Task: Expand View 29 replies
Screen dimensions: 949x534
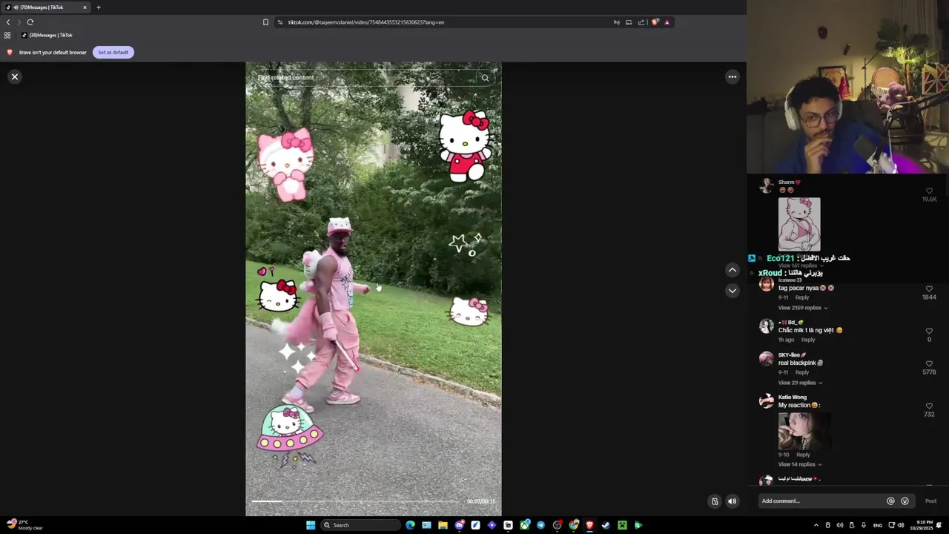Action: (800, 383)
